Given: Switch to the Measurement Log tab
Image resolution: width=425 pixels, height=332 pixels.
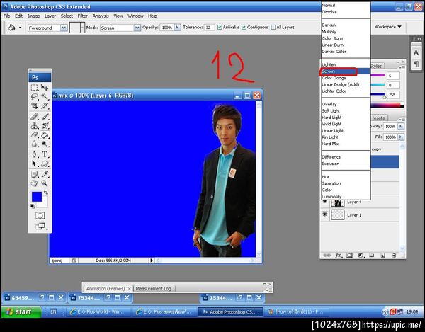Looking at the screenshot, I should click(x=154, y=289).
